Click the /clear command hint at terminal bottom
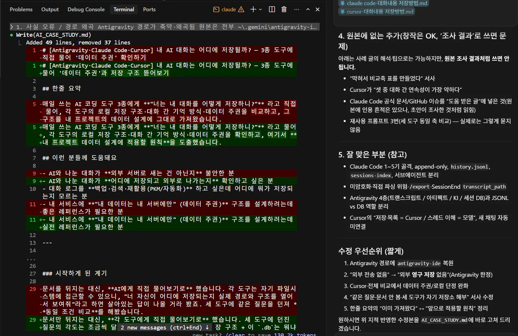The image size is (518, 336). 235,334
